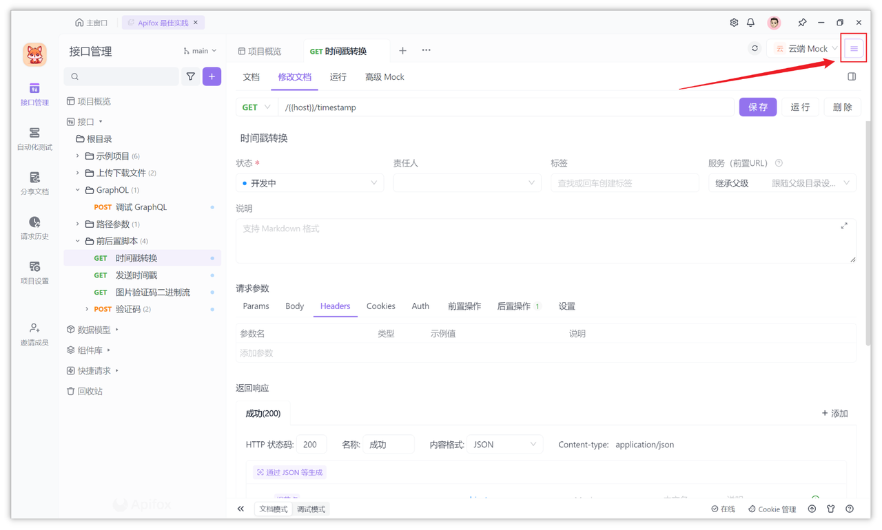The height and width of the screenshot is (530, 882).
Task: Switch to 调试模式
Action: tap(311, 509)
